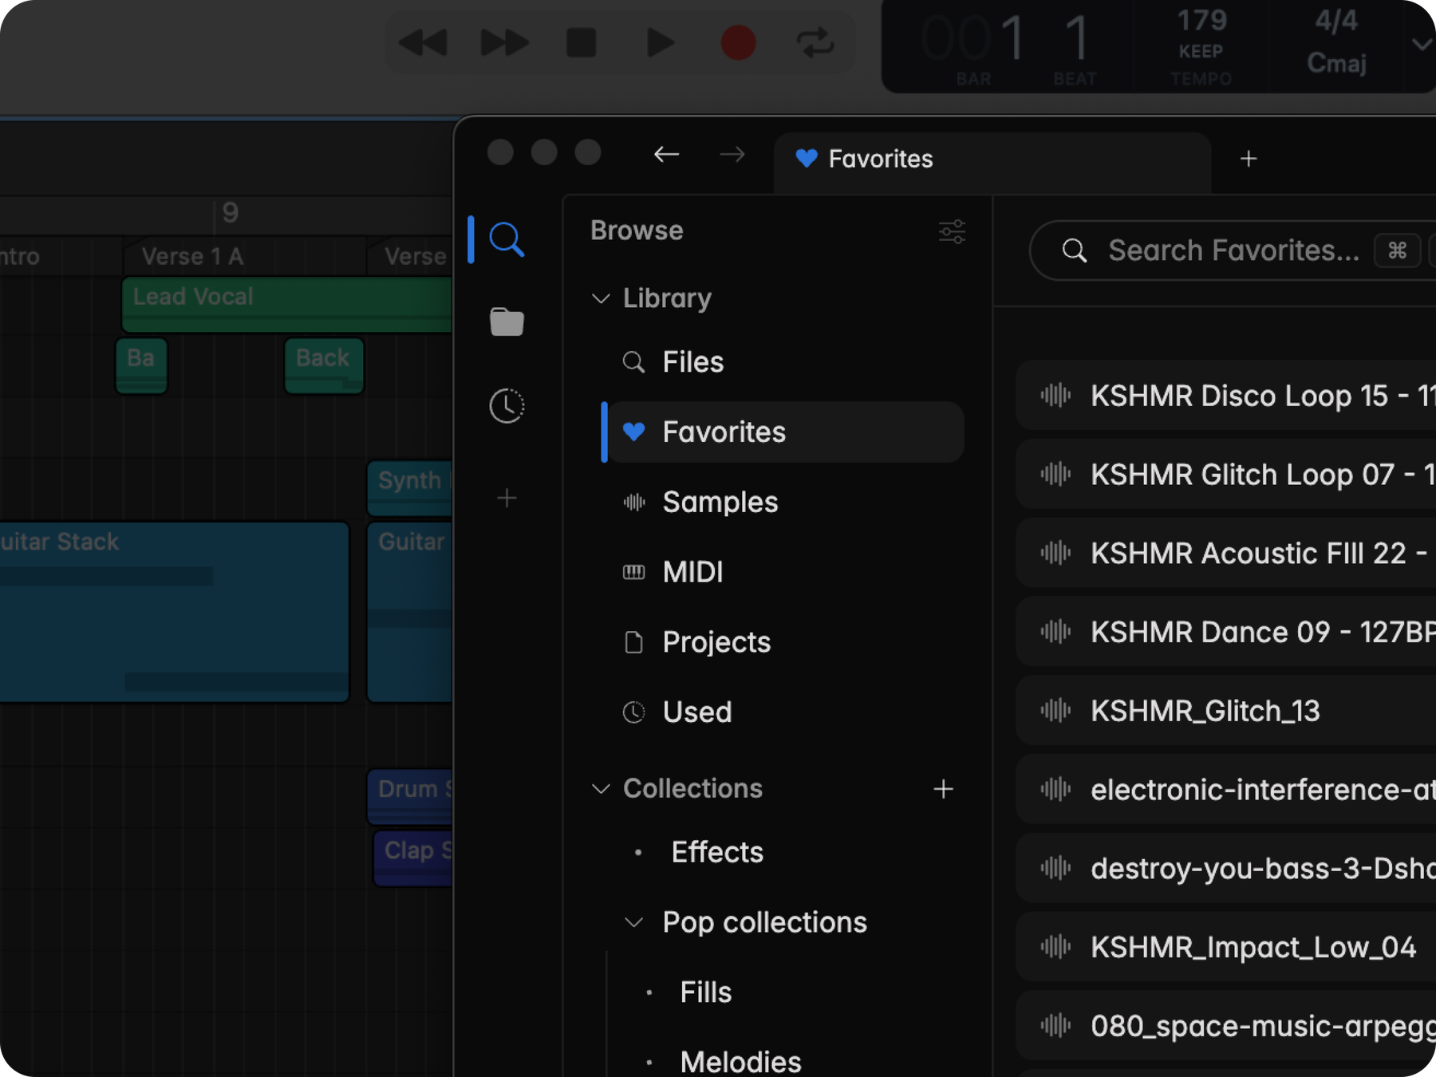
Task: Add a new tab with plus
Action: point(1249,159)
